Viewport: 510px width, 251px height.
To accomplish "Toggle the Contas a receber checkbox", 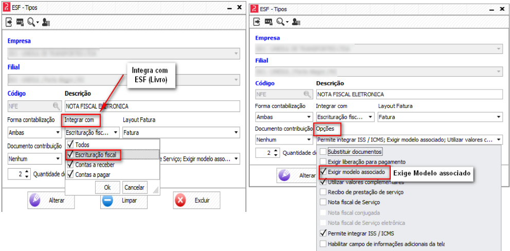I will pyautogui.click(x=69, y=165).
